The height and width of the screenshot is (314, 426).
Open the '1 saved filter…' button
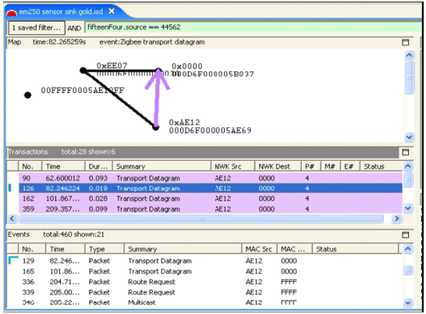click(37, 28)
